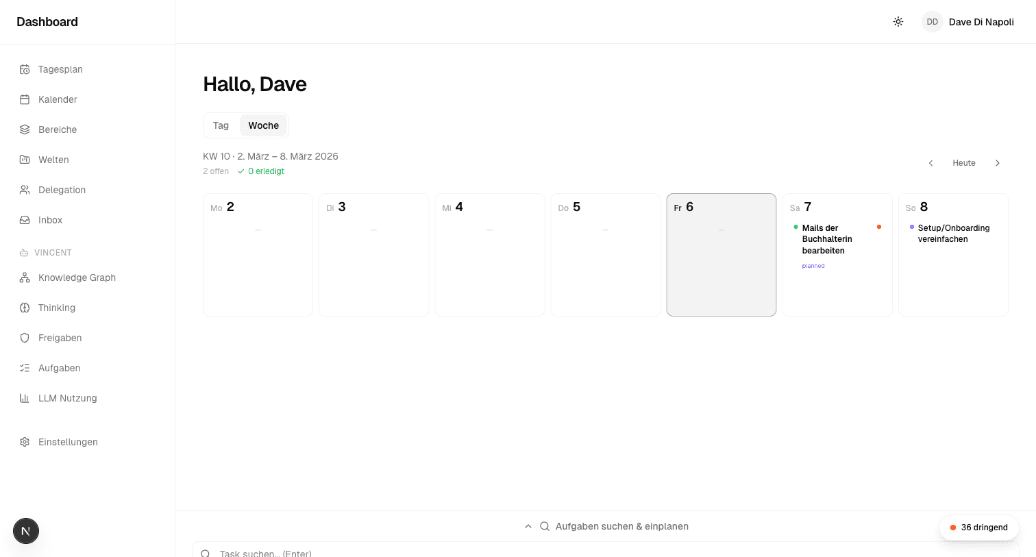Open the Delegation menu item
This screenshot has height=557, width=1036.
[x=62, y=190]
